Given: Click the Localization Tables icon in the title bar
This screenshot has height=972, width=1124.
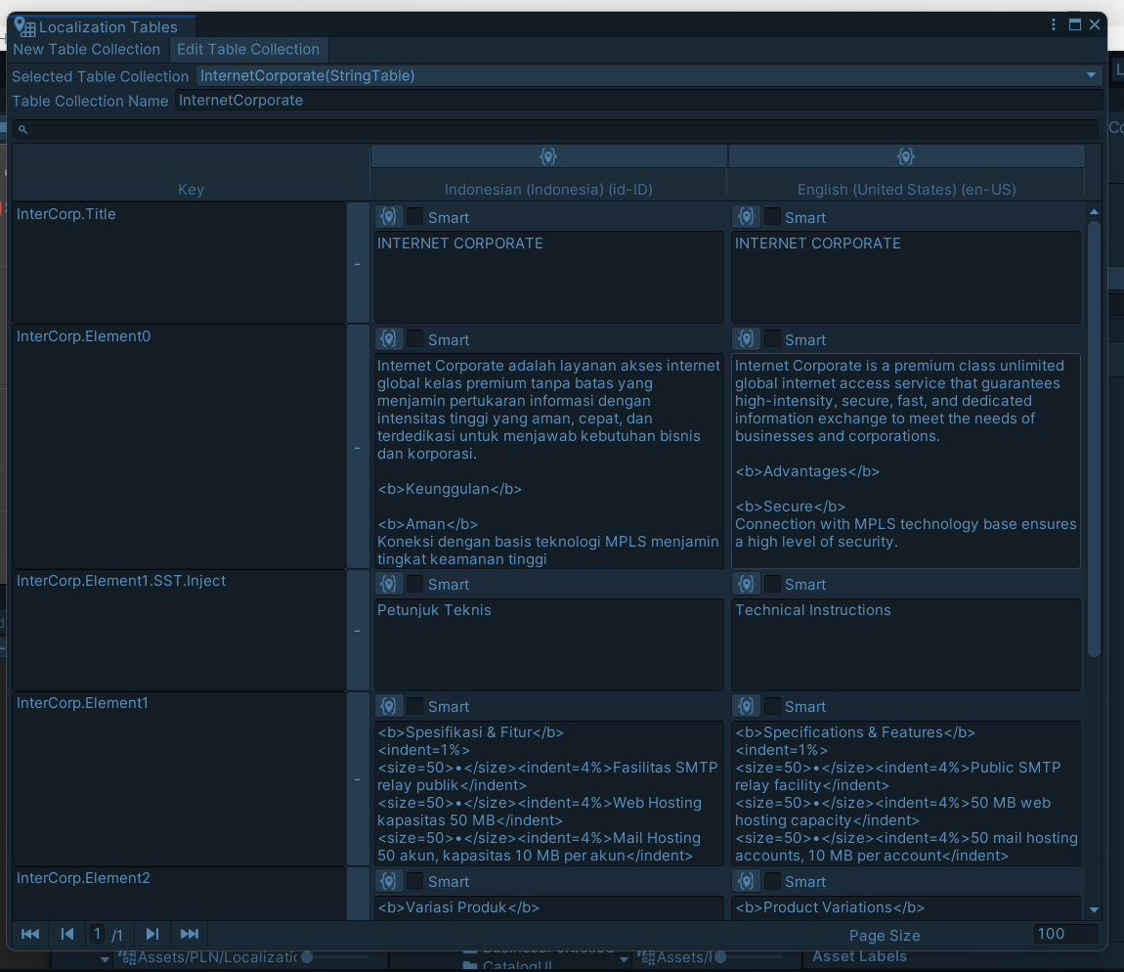Looking at the screenshot, I should coord(23,26).
